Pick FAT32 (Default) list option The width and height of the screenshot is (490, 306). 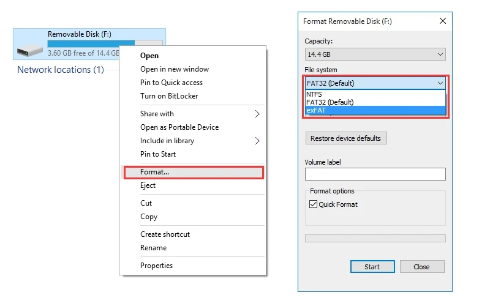[x=375, y=102]
